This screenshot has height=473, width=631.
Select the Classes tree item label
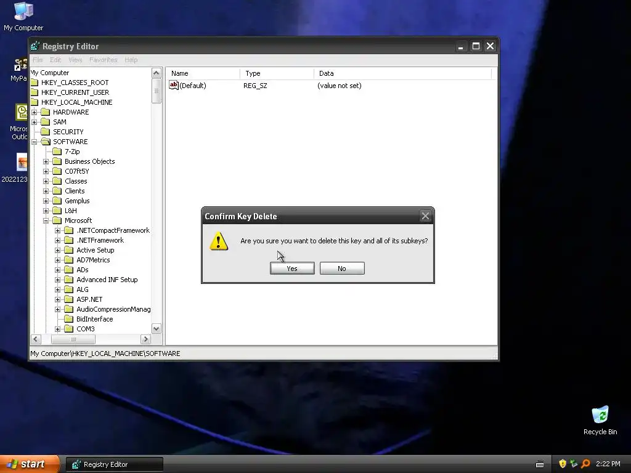tap(76, 181)
